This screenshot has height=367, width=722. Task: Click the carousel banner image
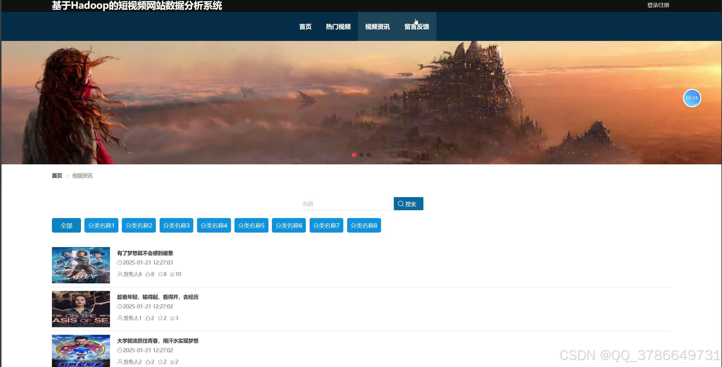click(361, 102)
